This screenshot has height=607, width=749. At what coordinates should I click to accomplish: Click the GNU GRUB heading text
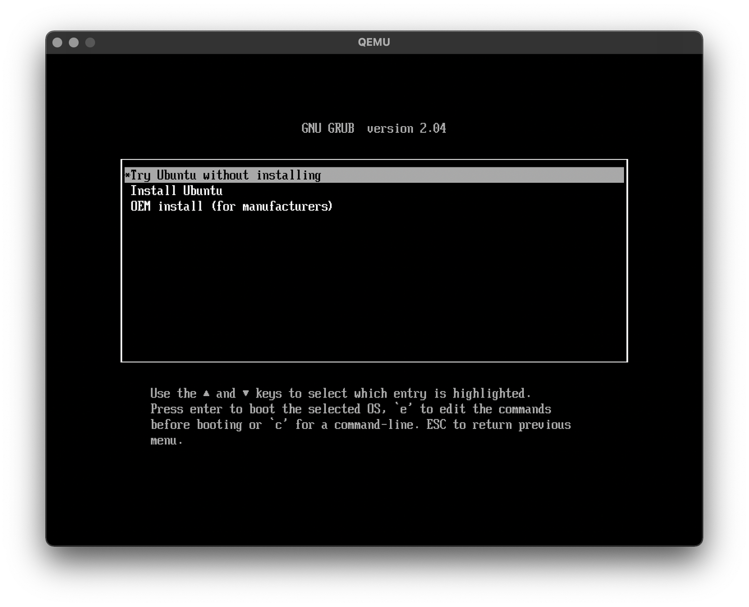(328, 128)
